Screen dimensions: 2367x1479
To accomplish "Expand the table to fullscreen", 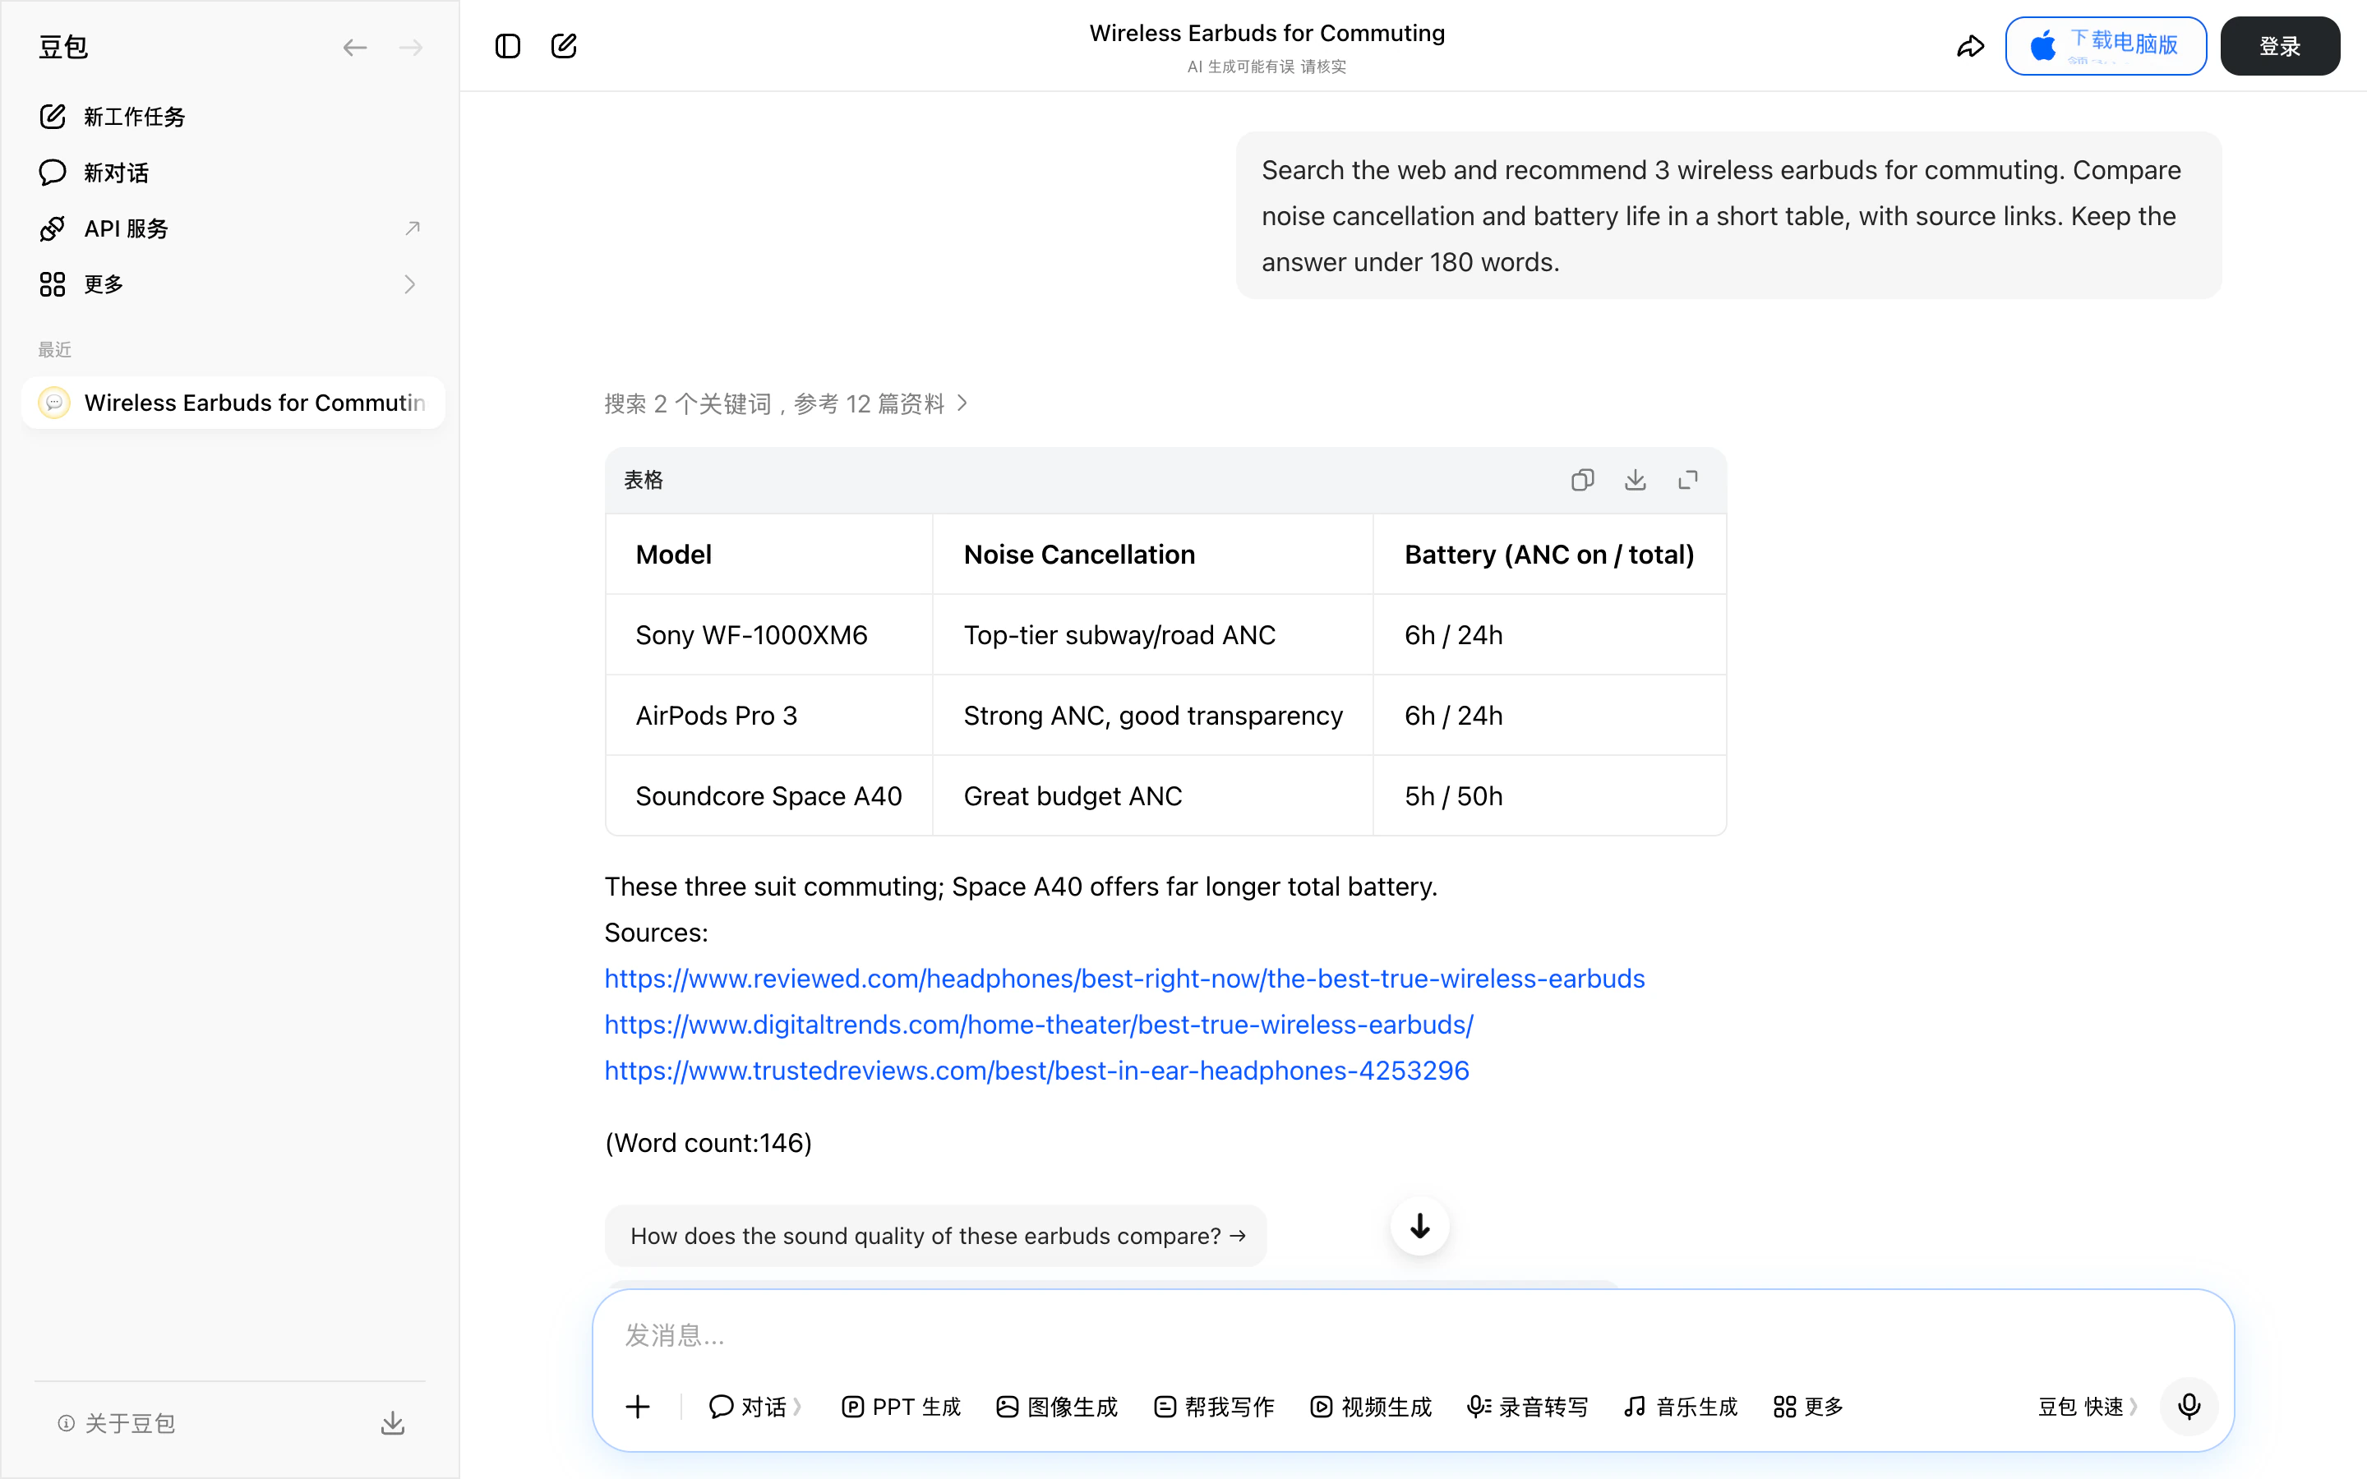I will coord(1688,481).
